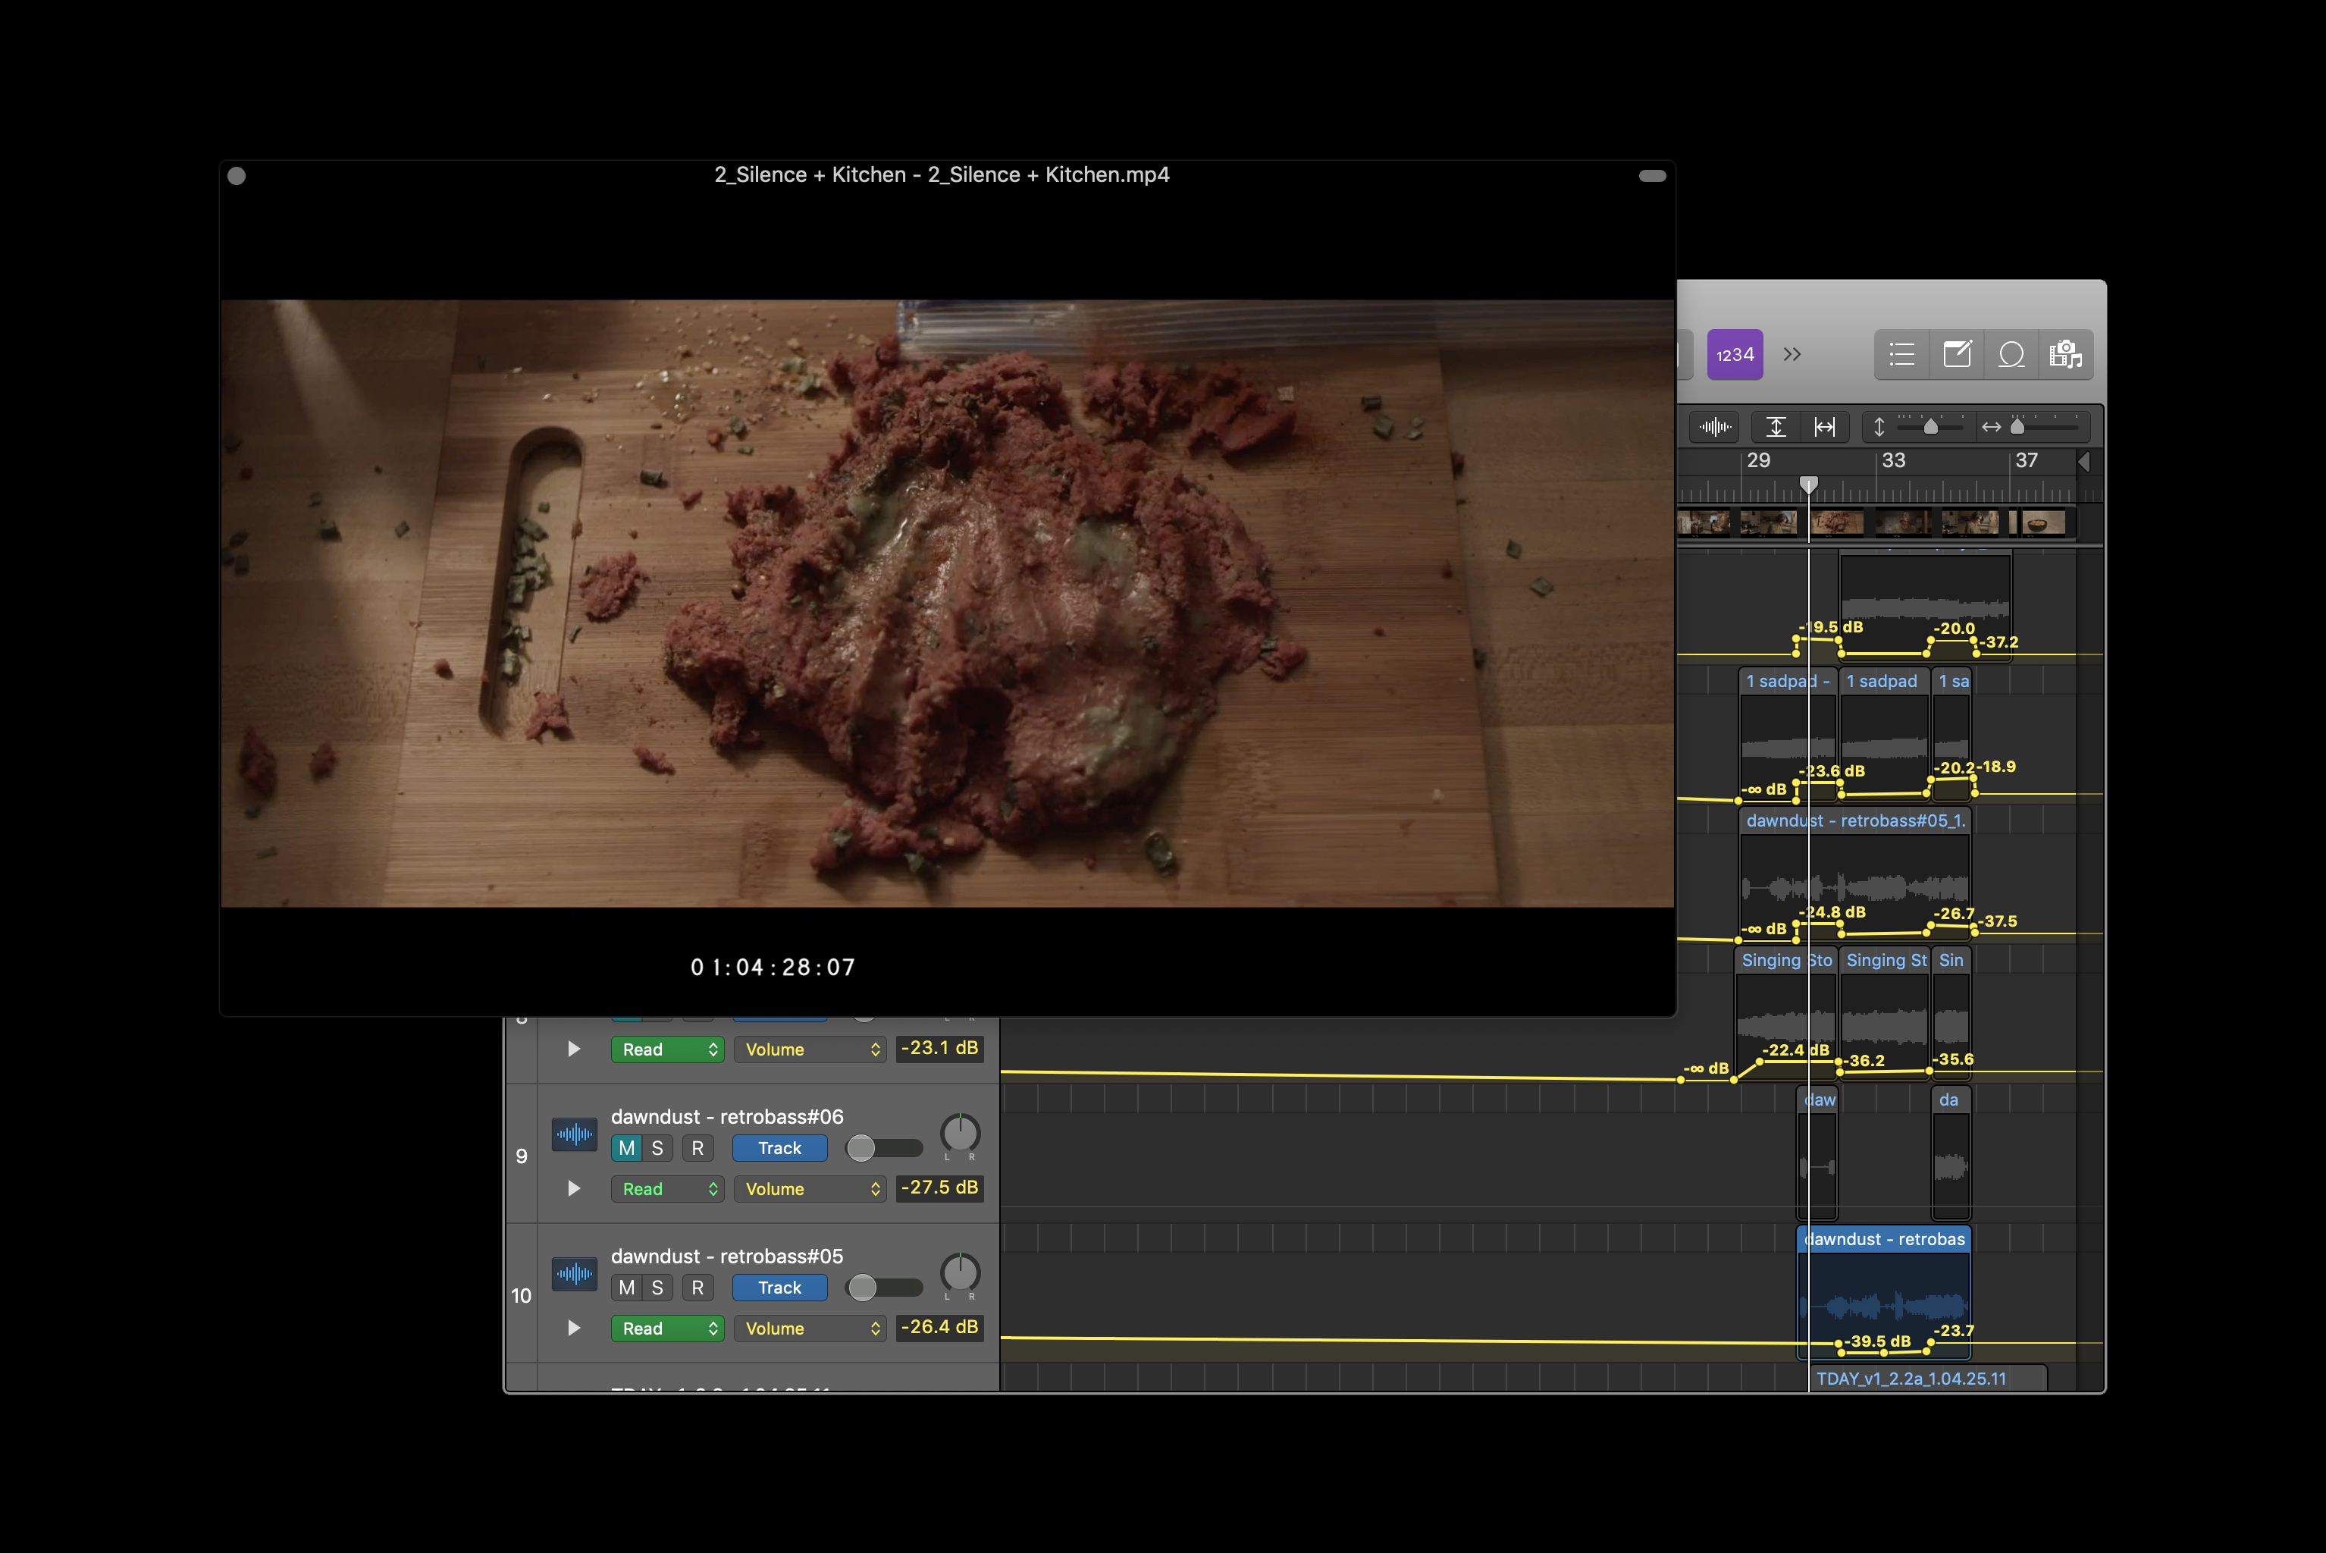This screenshot has height=1553, width=2326.
Task: Click the vertical auto zoom button
Action: 1776,427
